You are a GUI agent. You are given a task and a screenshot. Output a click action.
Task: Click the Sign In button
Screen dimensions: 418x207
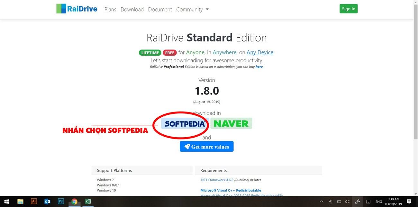[348, 9]
